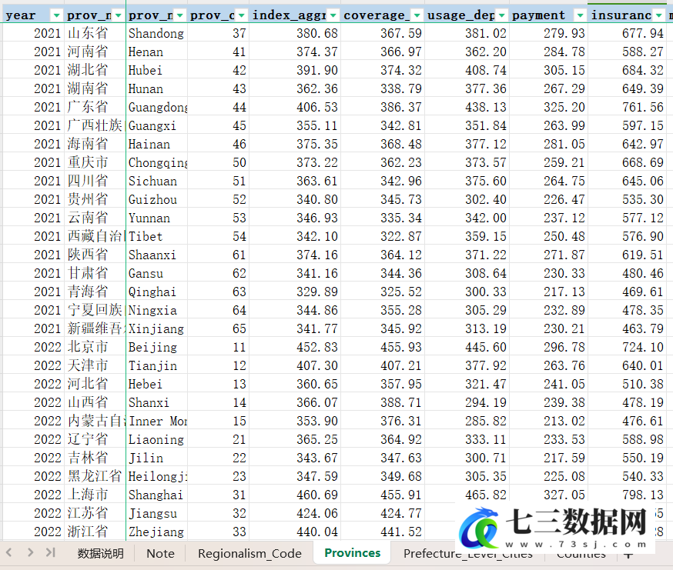Click previous sheet navigation arrow
The width and height of the screenshot is (673, 570).
click(x=9, y=552)
